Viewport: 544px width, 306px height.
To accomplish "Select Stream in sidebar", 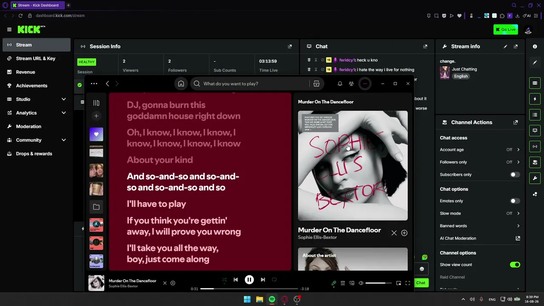I will coord(37,45).
